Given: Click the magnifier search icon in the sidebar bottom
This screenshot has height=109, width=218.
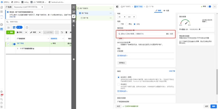Looking at the screenshot, I should pos(1,99).
